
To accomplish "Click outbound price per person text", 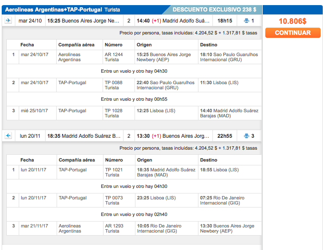I will pos(188,33).
